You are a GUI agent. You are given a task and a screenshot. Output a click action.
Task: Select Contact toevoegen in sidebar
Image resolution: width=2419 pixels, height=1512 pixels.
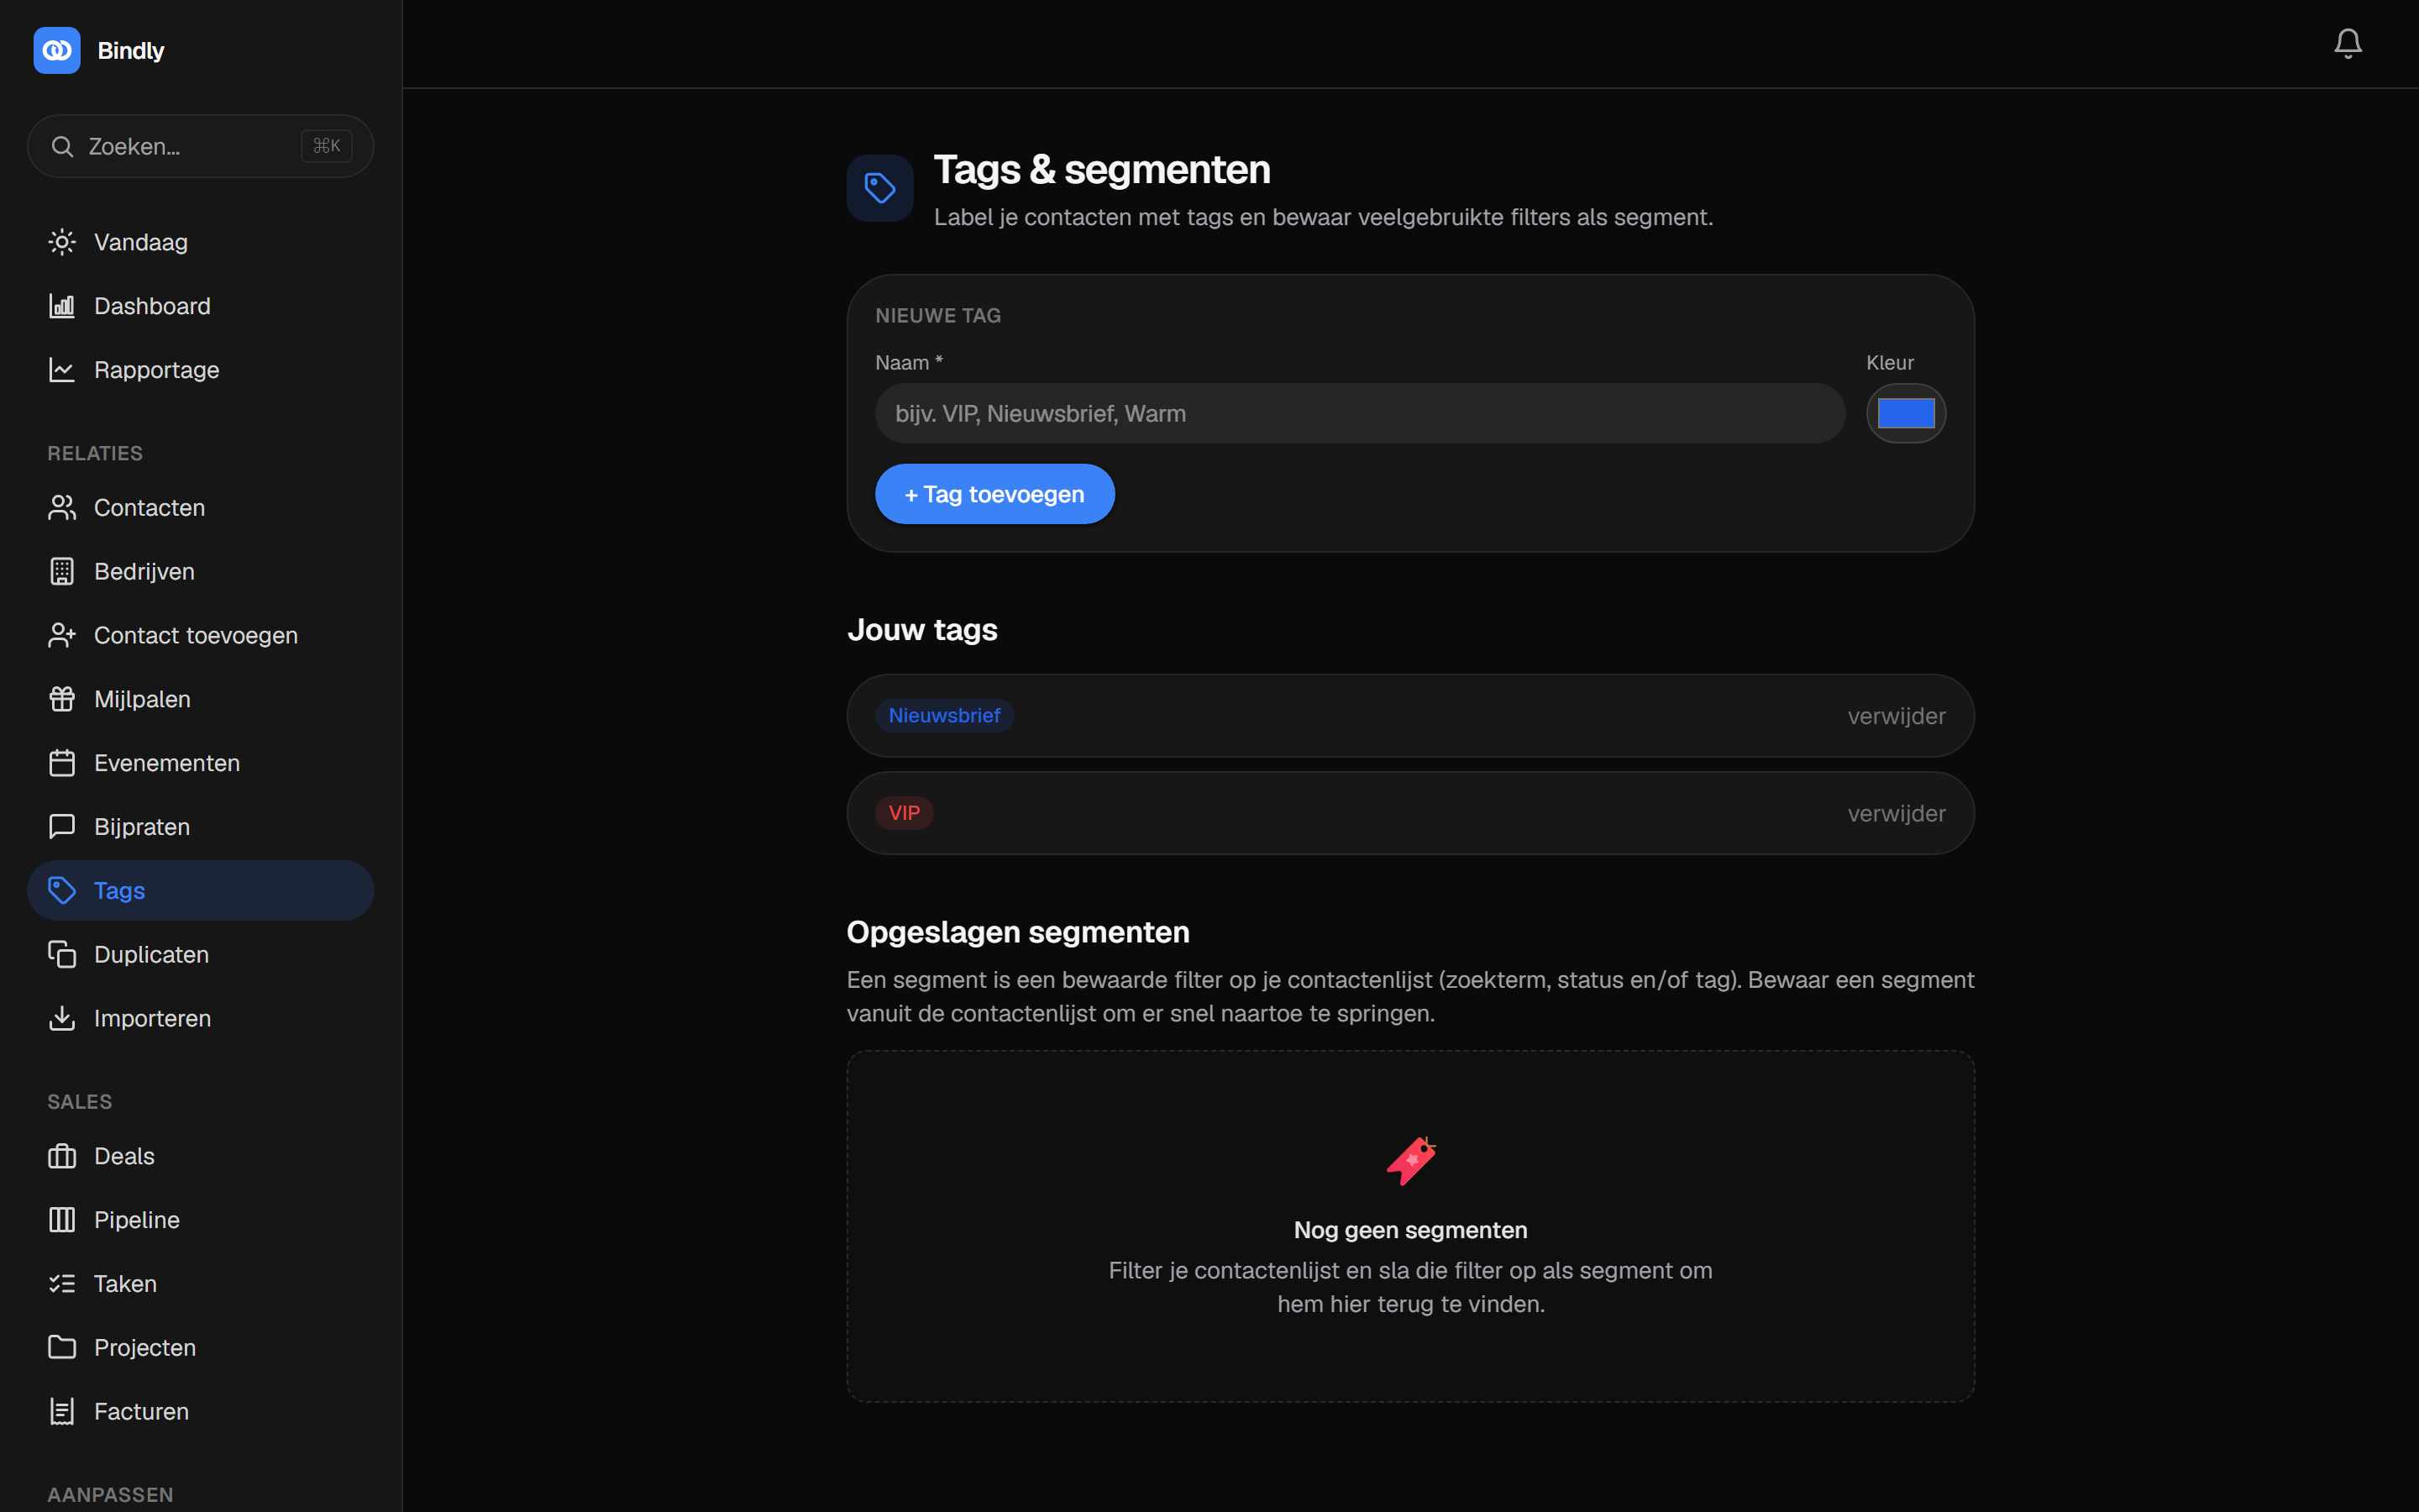coord(201,636)
